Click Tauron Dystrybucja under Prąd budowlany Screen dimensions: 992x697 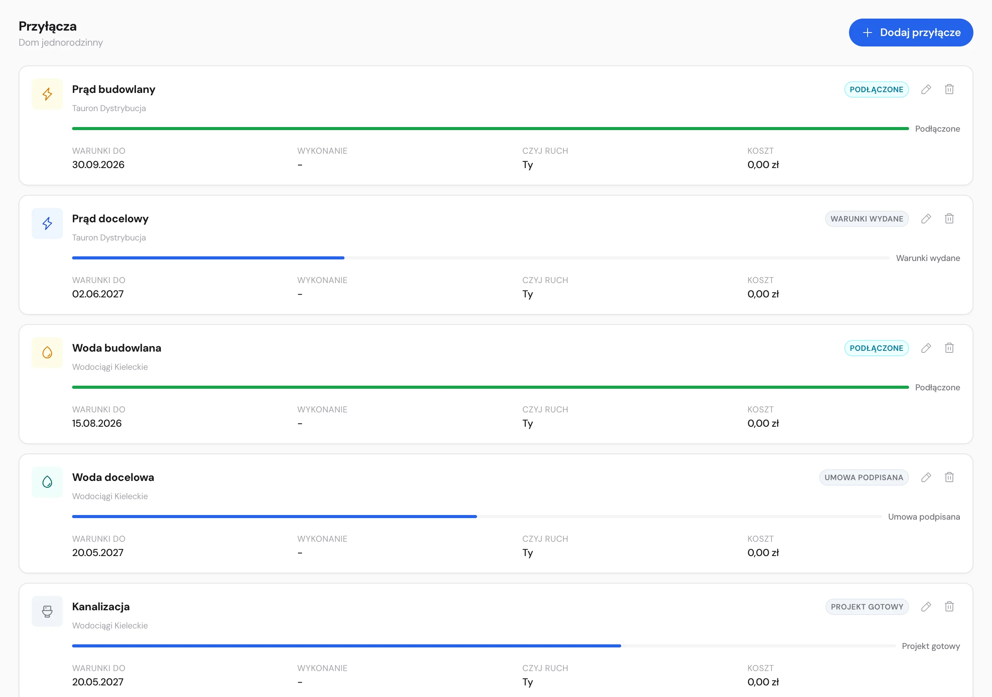[109, 108]
